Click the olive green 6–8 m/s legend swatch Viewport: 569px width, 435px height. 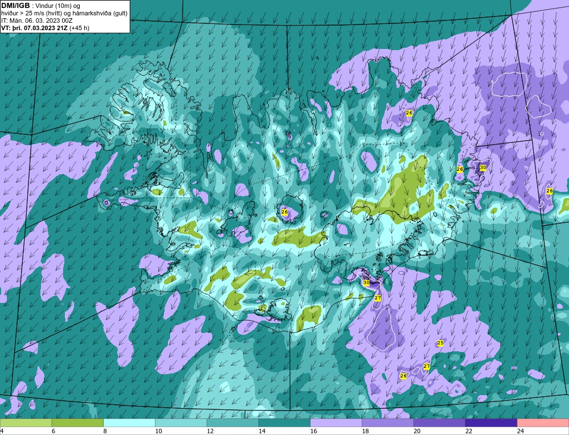77,422
